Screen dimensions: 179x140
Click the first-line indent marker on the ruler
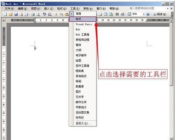click(35, 19)
